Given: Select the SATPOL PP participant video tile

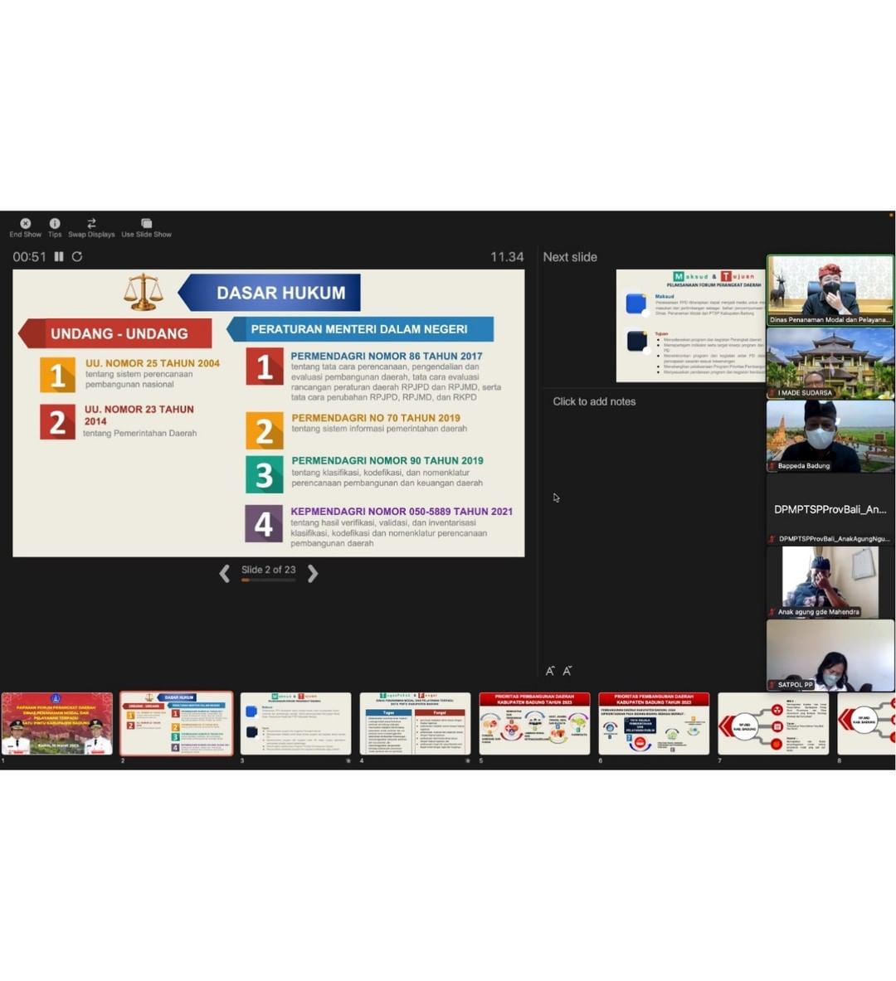Looking at the screenshot, I should pos(830,655).
